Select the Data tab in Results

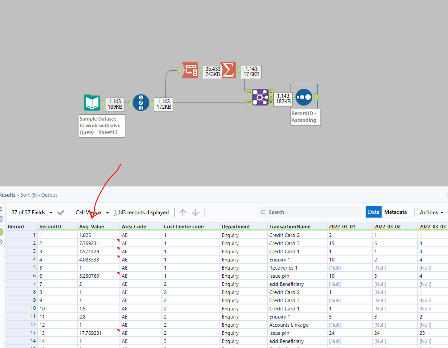coord(374,212)
